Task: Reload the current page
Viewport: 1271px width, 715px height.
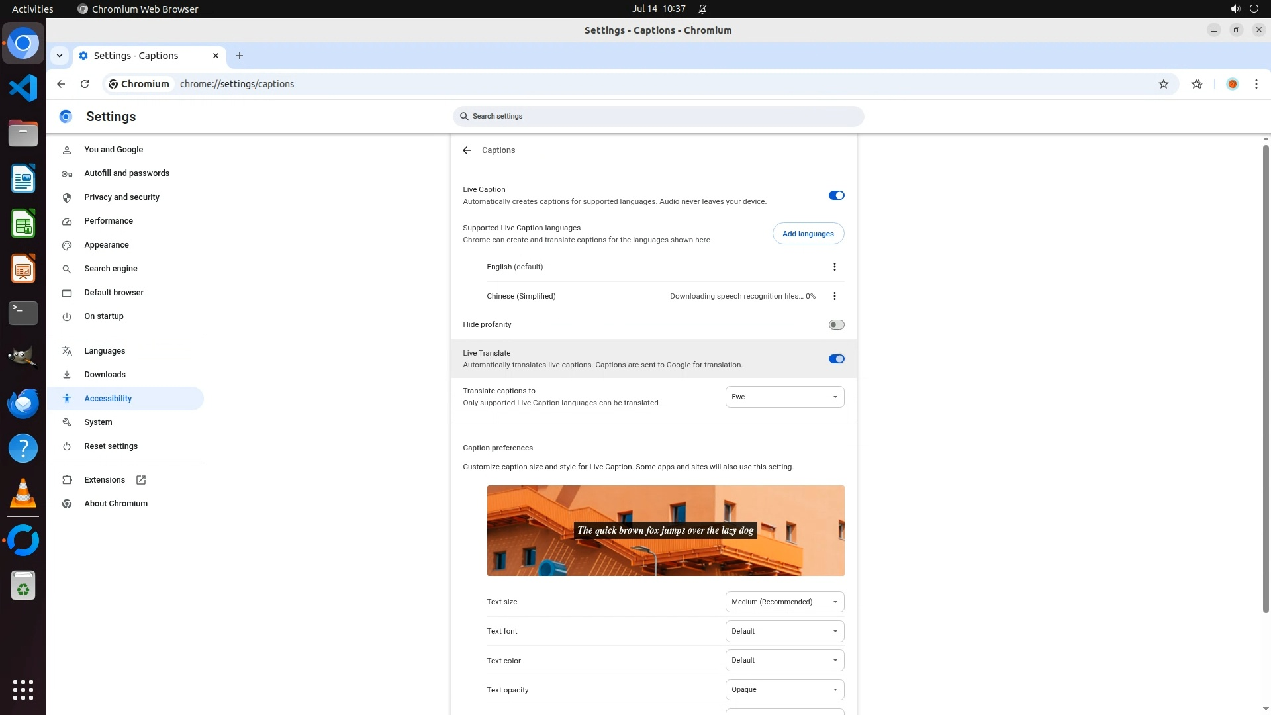Action: 85,84
